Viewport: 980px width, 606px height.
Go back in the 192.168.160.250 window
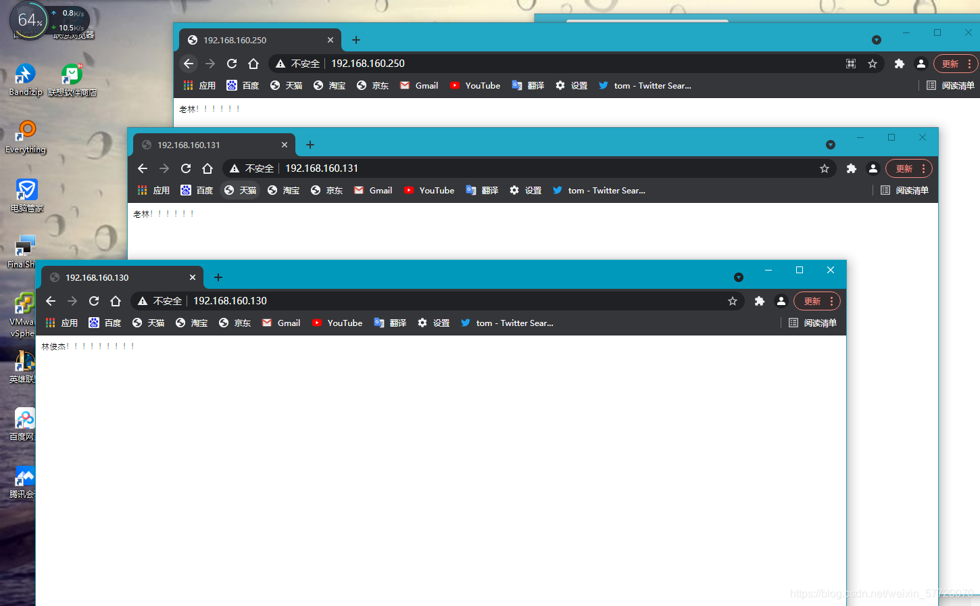pyautogui.click(x=189, y=64)
